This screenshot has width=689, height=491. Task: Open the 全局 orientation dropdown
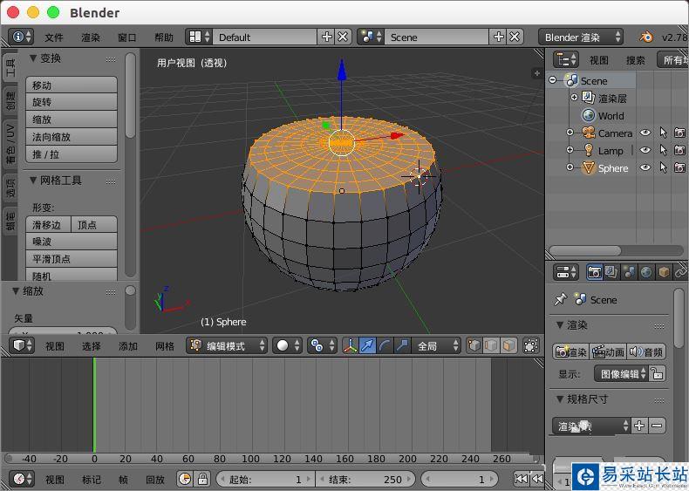click(x=437, y=345)
